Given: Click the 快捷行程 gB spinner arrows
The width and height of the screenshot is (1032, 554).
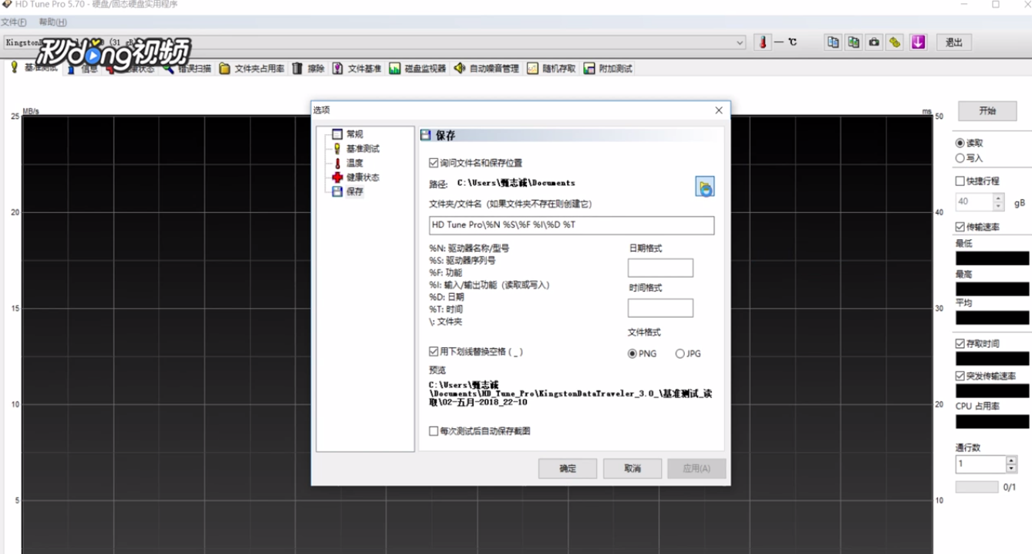Looking at the screenshot, I should (999, 202).
